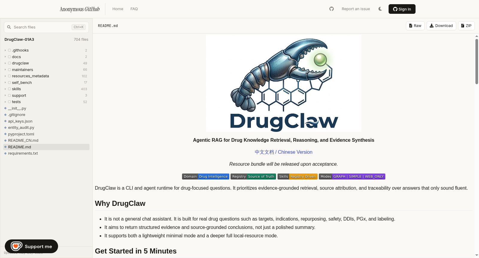
Task: Click the README.md file icon
Action: (x=5, y=147)
